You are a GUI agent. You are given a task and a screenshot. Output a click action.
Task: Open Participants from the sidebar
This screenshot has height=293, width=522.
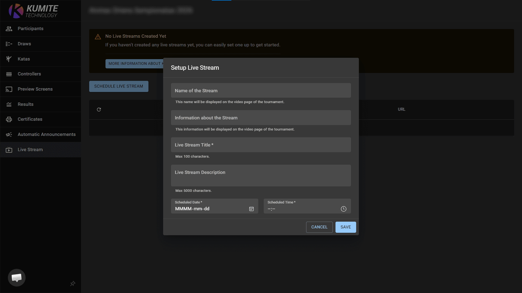pos(30,29)
